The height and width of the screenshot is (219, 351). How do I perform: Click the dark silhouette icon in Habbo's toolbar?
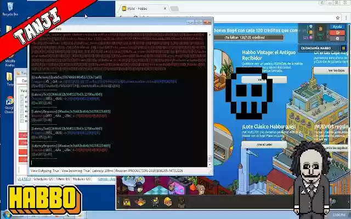point(182,203)
